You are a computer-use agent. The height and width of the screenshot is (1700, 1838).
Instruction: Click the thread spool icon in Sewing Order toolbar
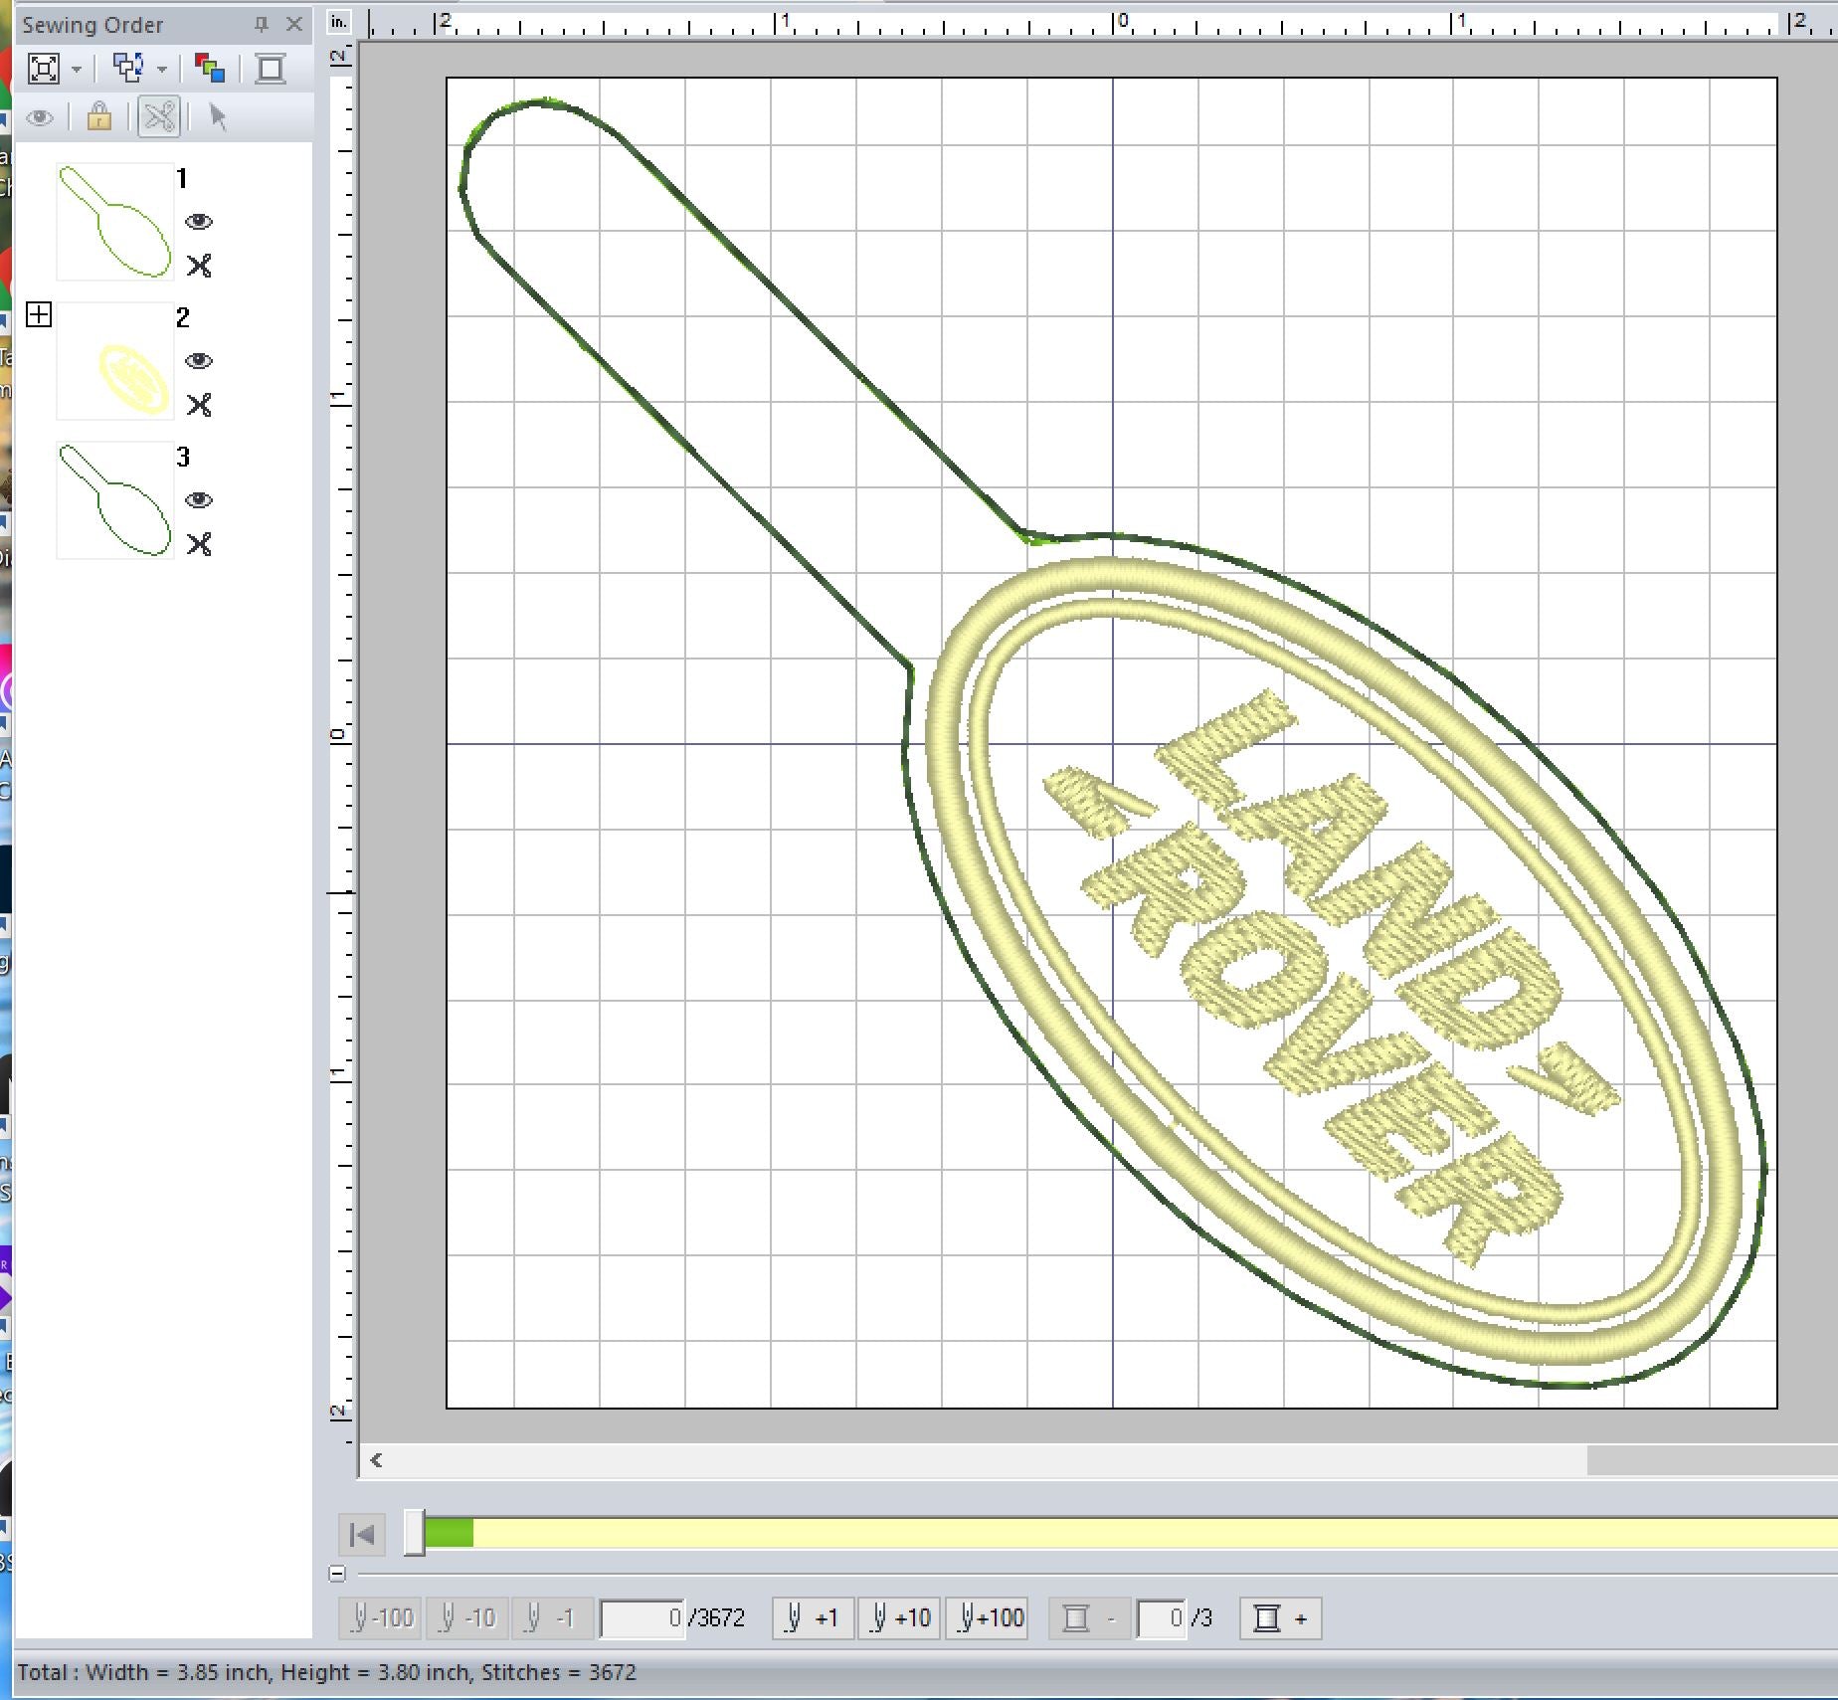(271, 69)
